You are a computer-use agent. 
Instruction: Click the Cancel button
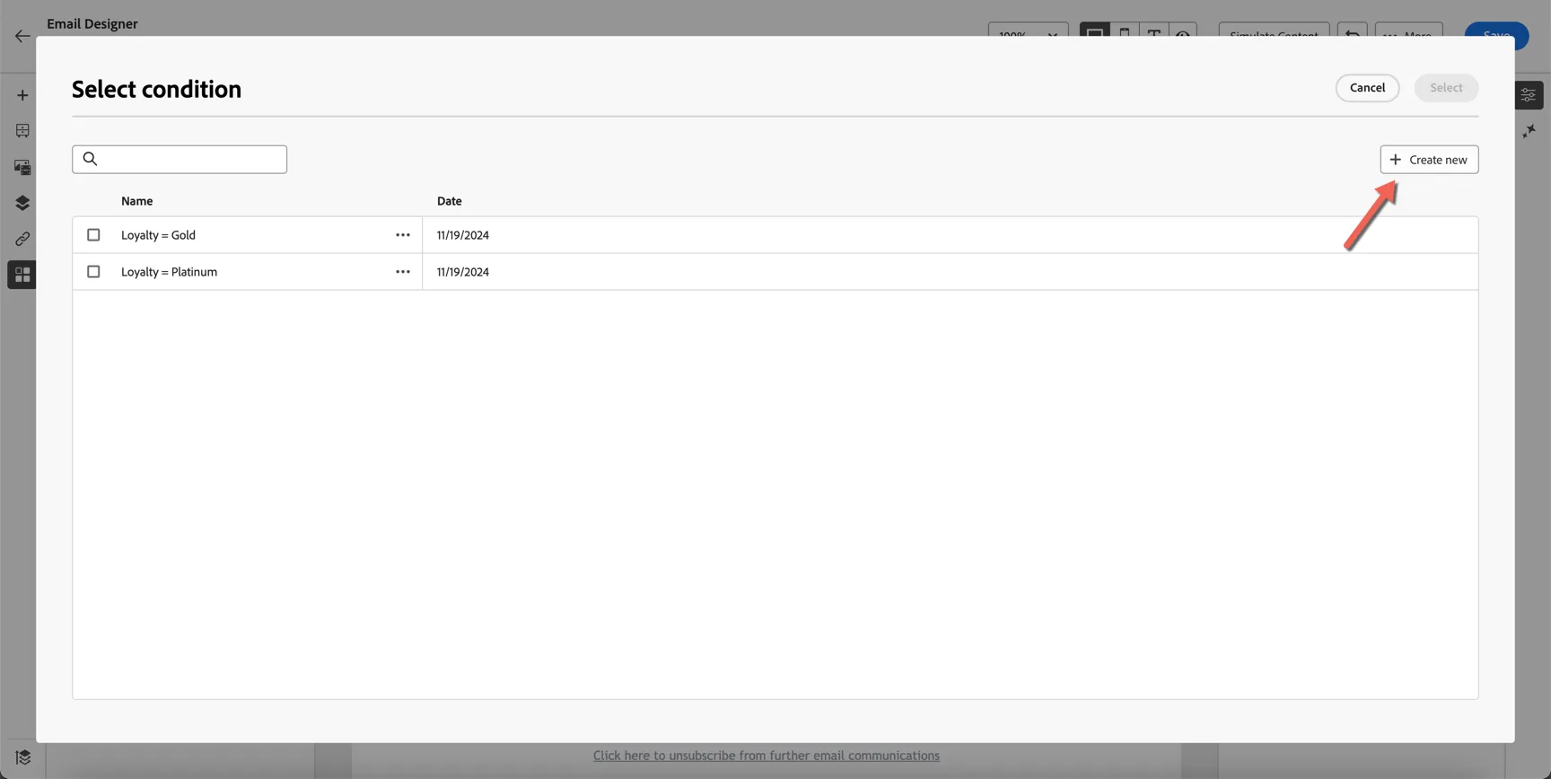(1367, 88)
